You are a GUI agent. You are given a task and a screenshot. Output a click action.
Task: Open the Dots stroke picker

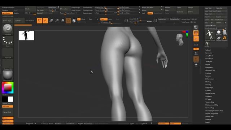8,41
